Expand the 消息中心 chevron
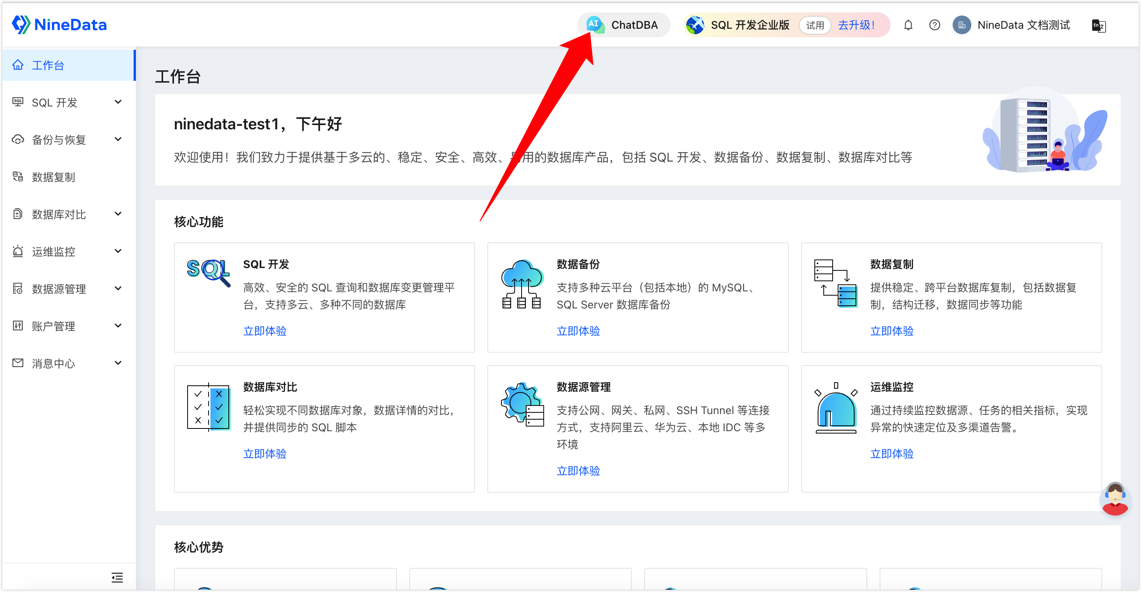The width and height of the screenshot is (1141, 592). click(x=118, y=363)
